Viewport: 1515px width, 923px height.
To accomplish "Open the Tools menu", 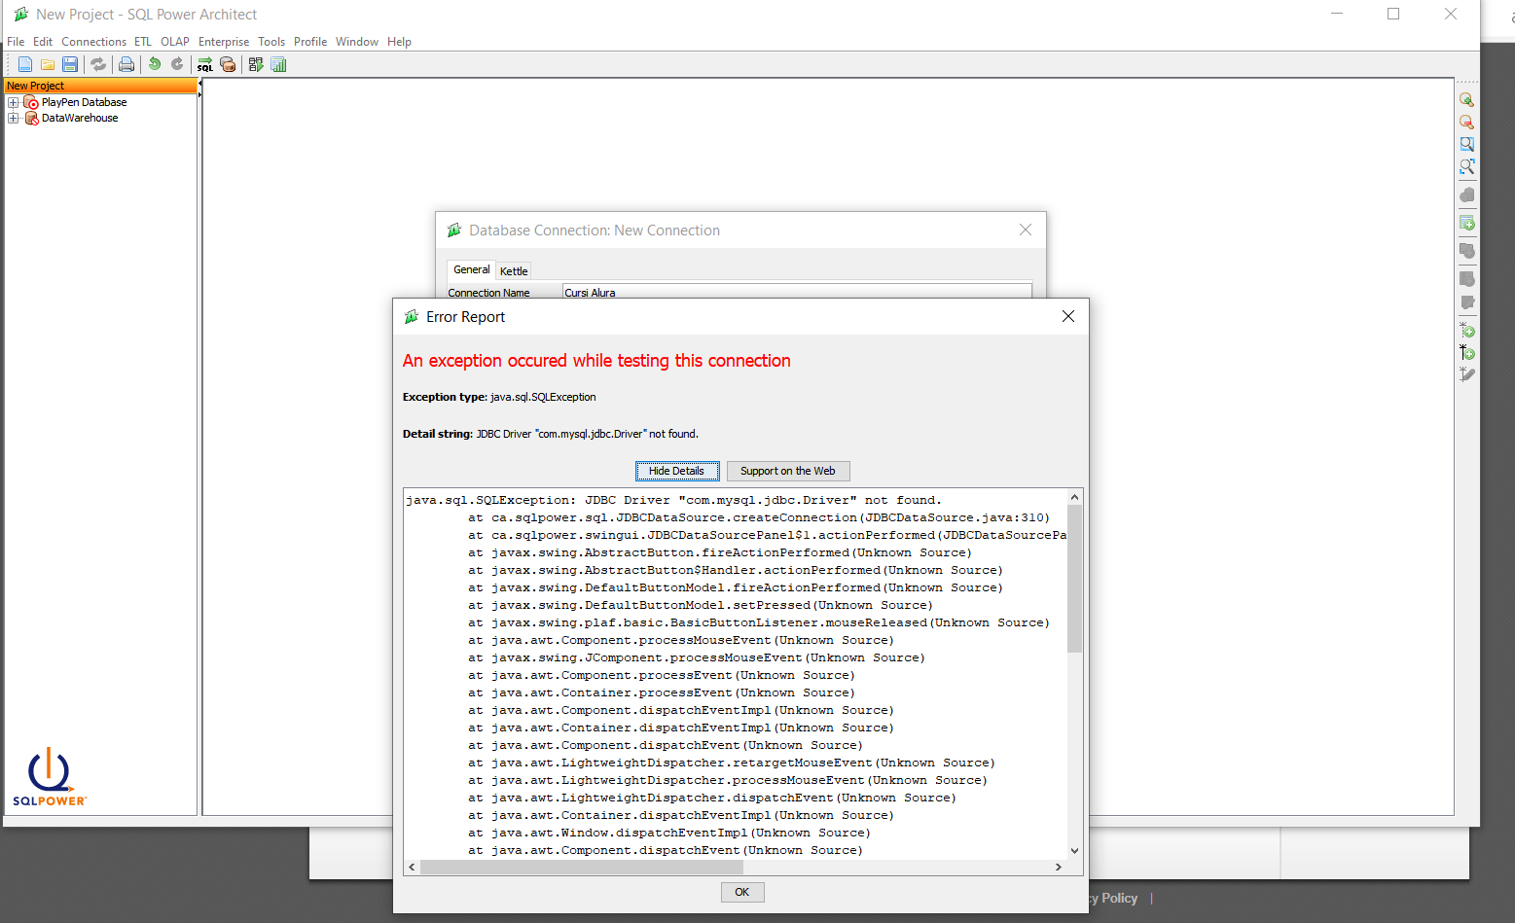I will click(271, 42).
